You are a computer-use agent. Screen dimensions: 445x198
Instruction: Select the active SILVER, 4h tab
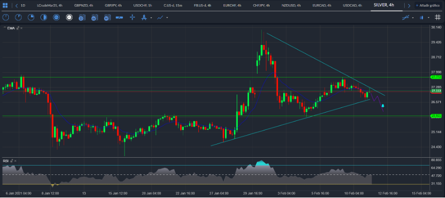tap(384, 5)
